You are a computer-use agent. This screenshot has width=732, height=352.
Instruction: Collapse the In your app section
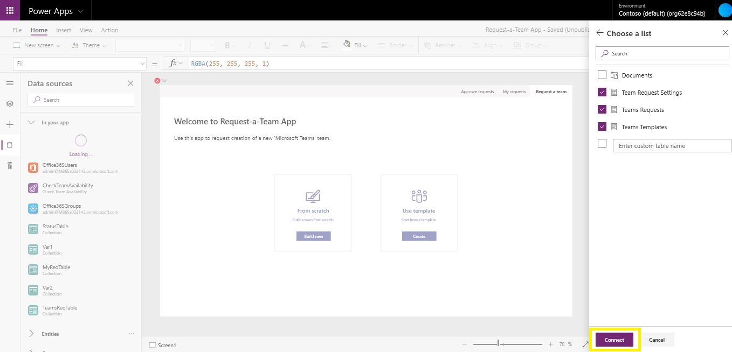point(31,122)
